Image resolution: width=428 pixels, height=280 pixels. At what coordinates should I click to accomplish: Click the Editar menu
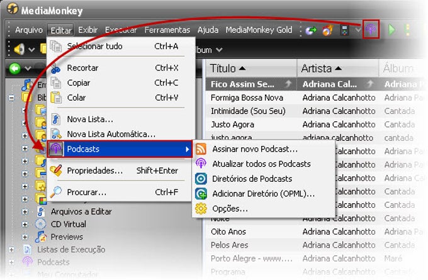point(60,30)
